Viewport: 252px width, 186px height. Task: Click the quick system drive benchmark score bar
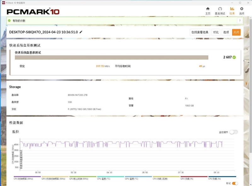pyautogui.click(x=112, y=57)
